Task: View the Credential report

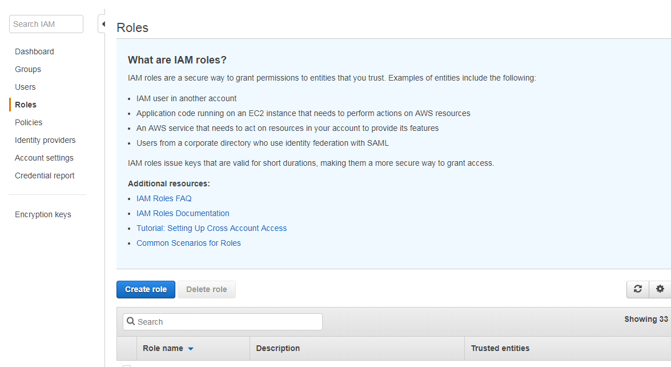Action: click(45, 175)
